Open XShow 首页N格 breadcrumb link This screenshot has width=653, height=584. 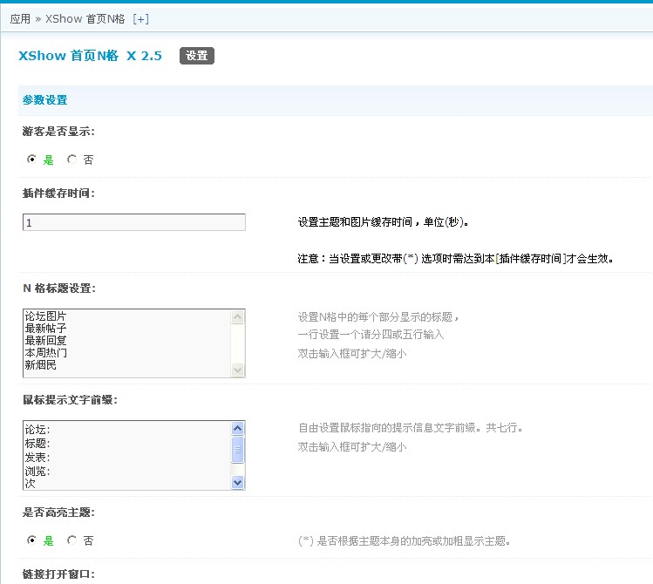coord(85,18)
